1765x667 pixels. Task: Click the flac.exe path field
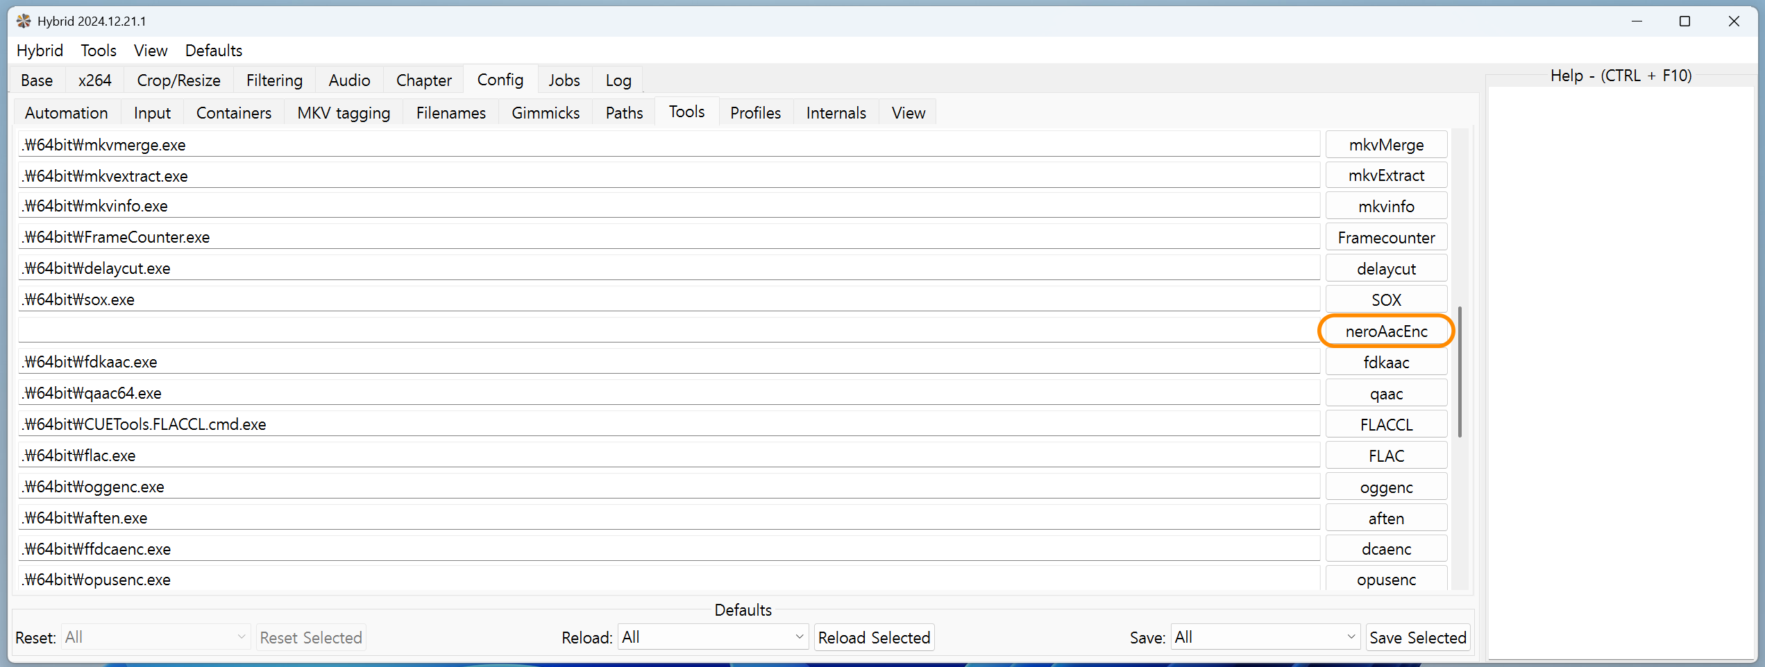coord(669,456)
